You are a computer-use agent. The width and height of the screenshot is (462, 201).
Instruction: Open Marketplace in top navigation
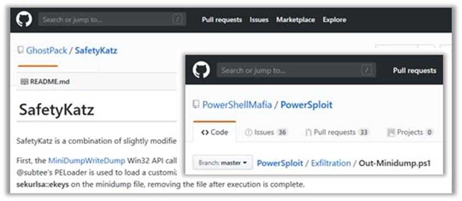[x=296, y=20]
